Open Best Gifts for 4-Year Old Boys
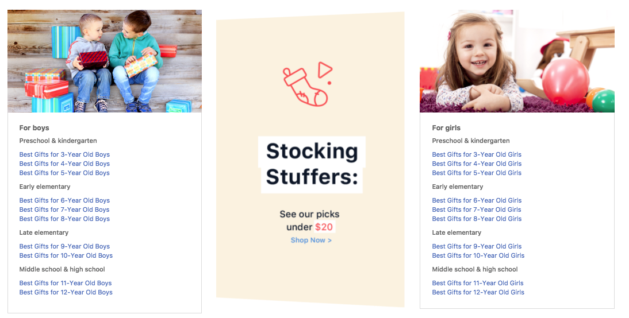Image resolution: width=629 pixels, height=318 pixels. (64, 164)
